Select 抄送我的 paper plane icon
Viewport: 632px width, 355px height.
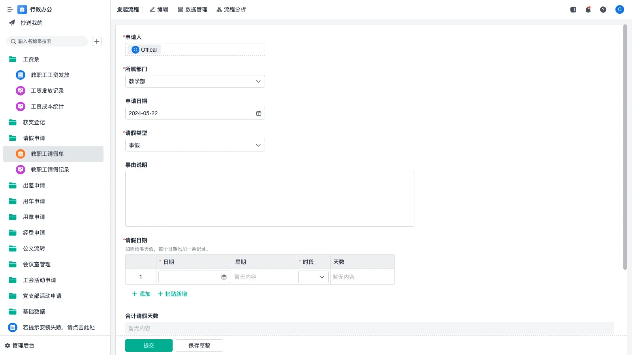pos(11,22)
